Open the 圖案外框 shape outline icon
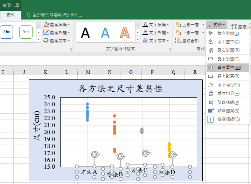 [47, 32]
